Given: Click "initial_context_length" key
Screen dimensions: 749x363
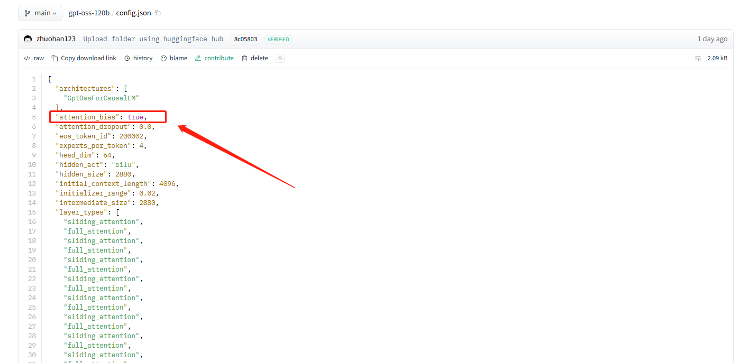Looking at the screenshot, I should 103,184.
